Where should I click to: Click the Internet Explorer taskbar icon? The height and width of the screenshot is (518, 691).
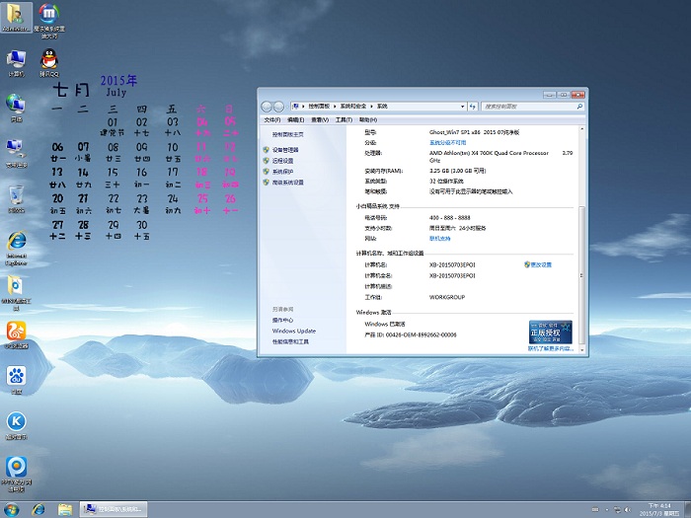click(38, 509)
